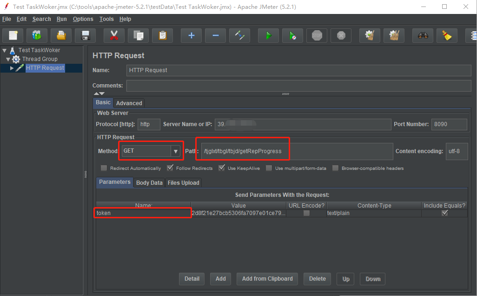Click the Thread Group gear icon
Screen dimensions: 477x296
(x=16, y=59)
